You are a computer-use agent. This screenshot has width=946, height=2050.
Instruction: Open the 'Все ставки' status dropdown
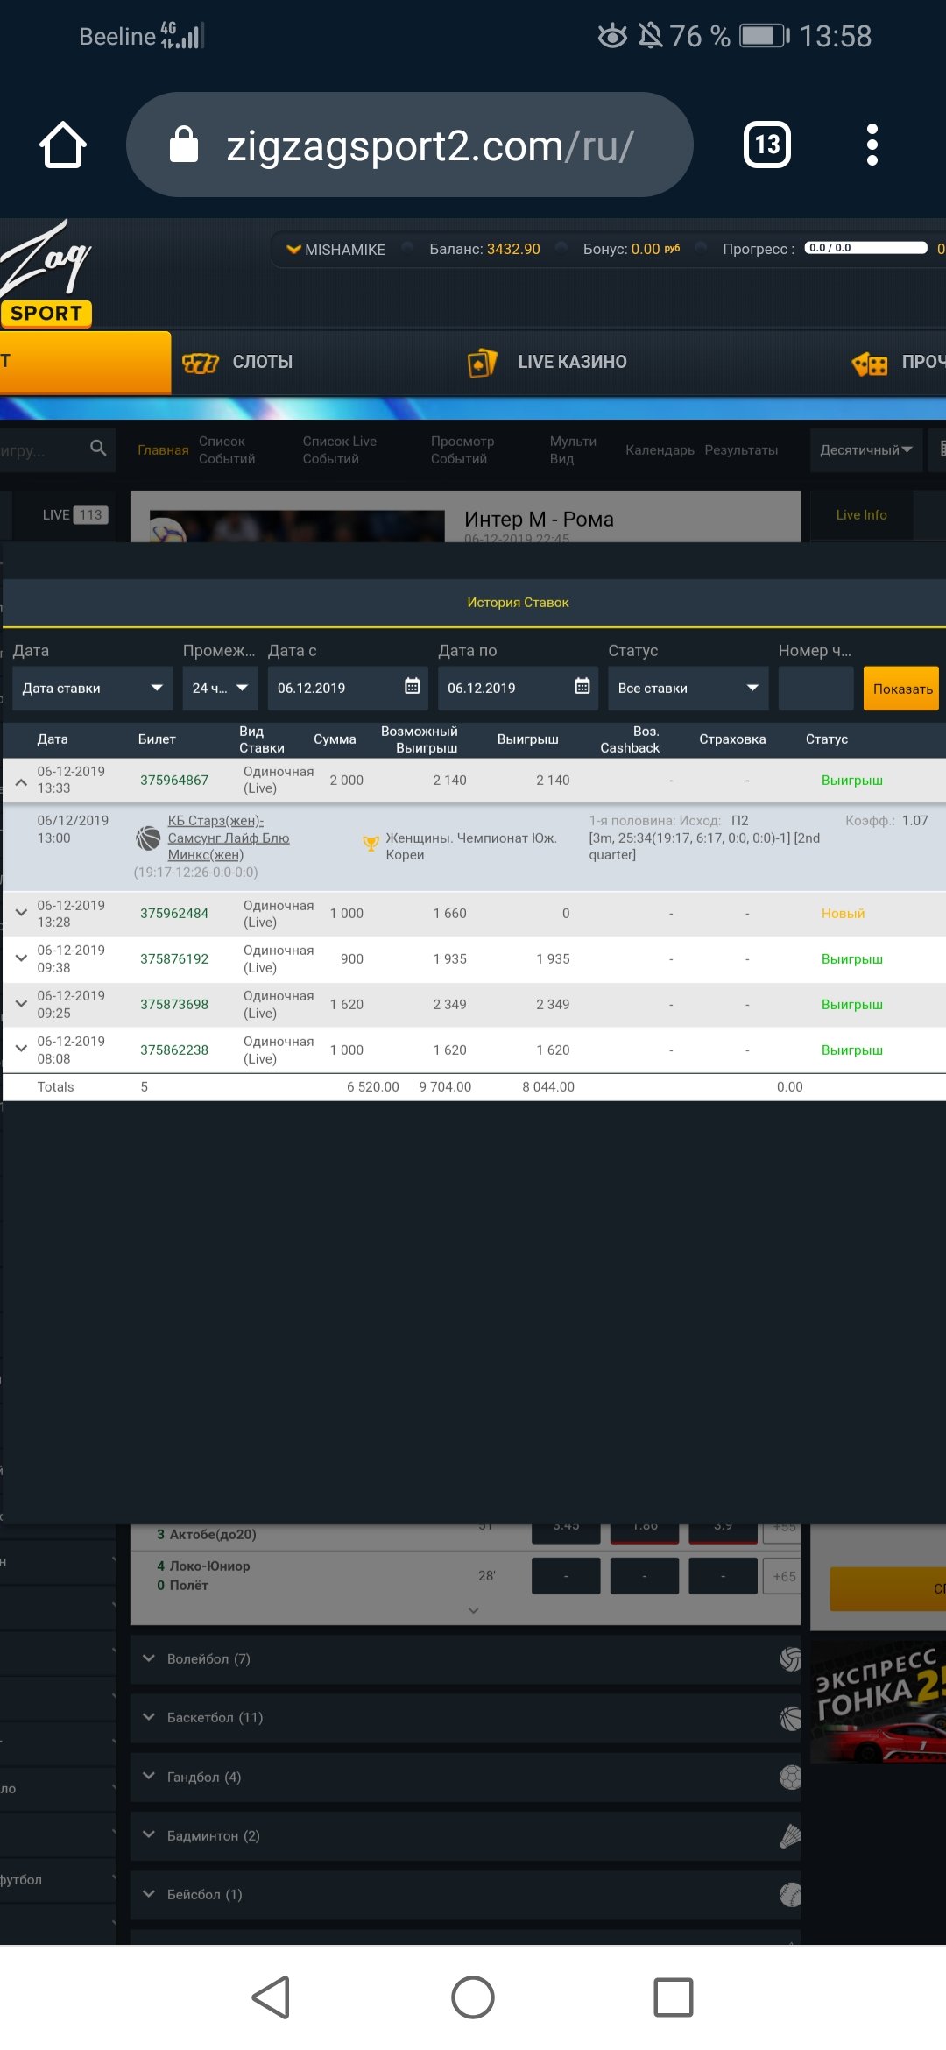pyautogui.click(x=688, y=689)
